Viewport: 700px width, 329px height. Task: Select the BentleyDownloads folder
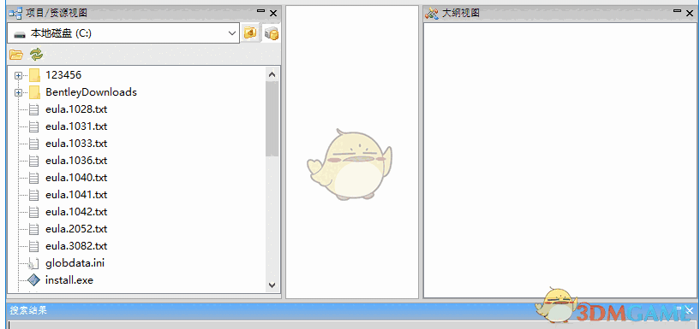point(91,92)
